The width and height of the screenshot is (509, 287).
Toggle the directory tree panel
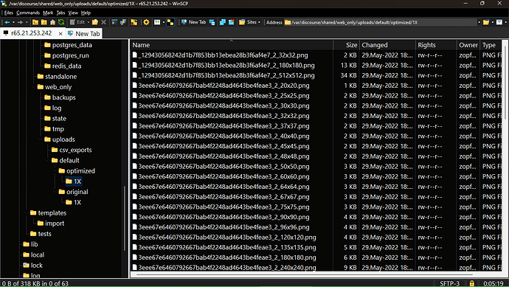coord(170,22)
